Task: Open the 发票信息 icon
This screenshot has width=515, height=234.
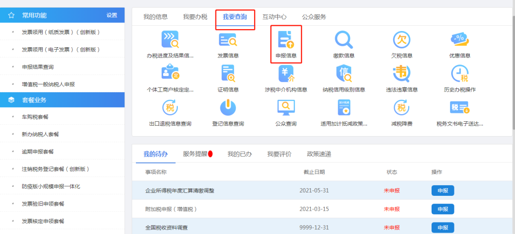Action: (x=228, y=40)
